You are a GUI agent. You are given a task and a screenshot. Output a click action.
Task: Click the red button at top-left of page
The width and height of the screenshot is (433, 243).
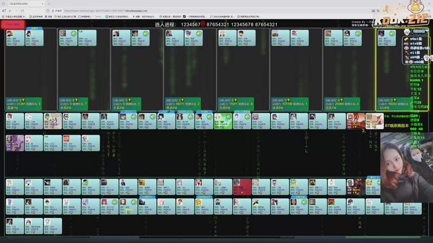(13, 24)
